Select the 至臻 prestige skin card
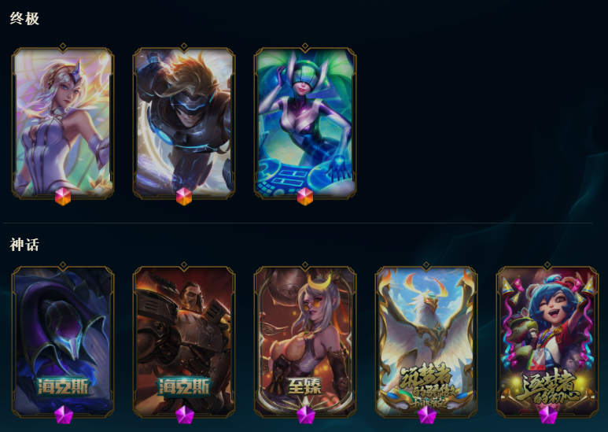Screen dimensions: 608x432 coord(305,342)
